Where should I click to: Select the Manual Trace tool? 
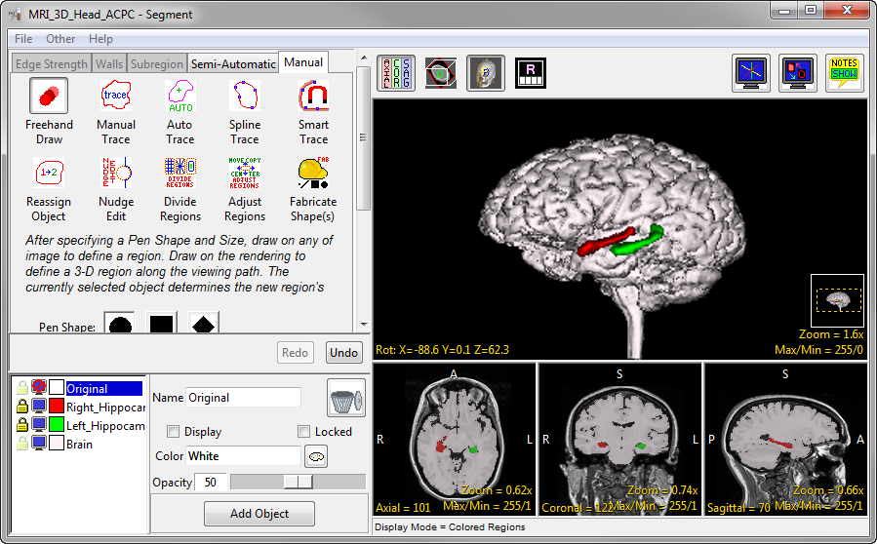(x=116, y=97)
